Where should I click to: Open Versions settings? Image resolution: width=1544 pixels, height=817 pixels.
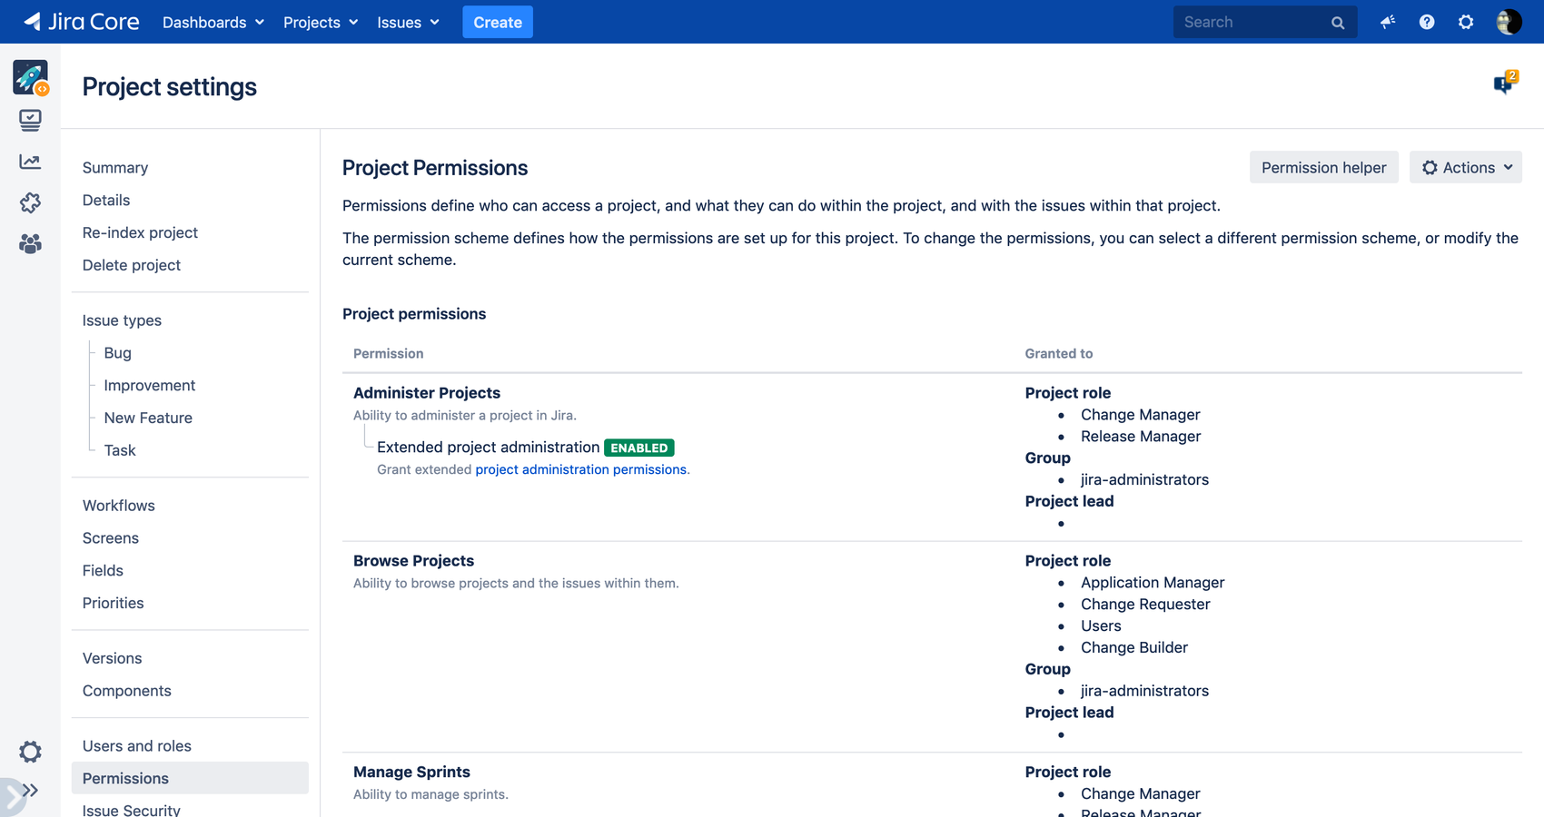click(112, 658)
